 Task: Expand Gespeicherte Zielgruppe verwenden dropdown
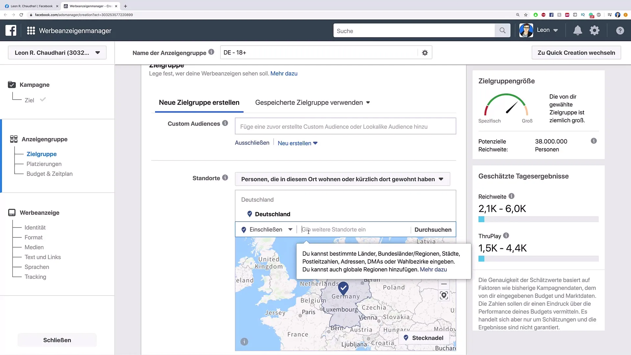tap(313, 103)
